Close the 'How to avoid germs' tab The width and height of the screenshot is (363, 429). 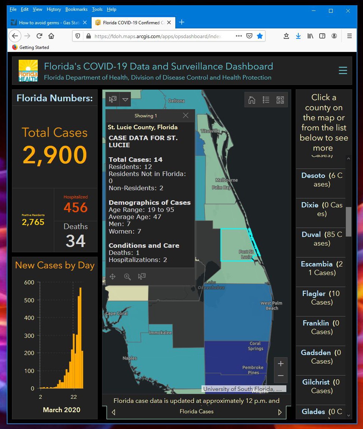(x=85, y=22)
